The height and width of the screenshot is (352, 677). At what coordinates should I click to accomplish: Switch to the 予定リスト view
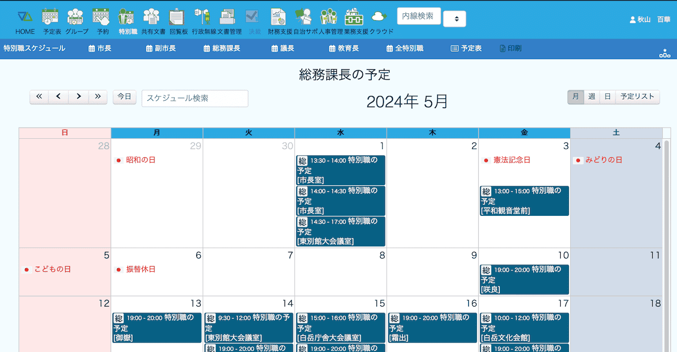pyautogui.click(x=637, y=97)
